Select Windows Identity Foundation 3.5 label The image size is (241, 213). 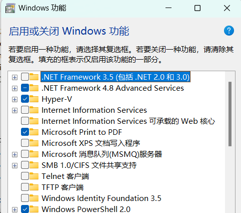tap(101, 198)
